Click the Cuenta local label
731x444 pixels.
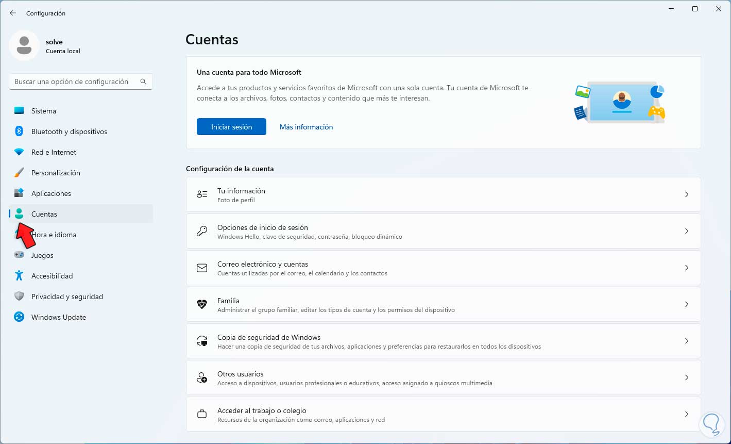(x=63, y=51)
